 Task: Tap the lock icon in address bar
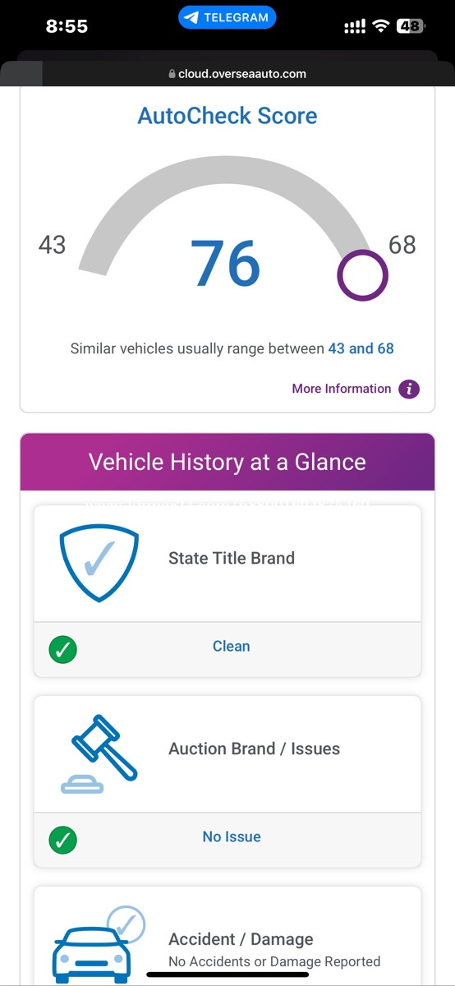pyautogui.click(x=172, y=74)
